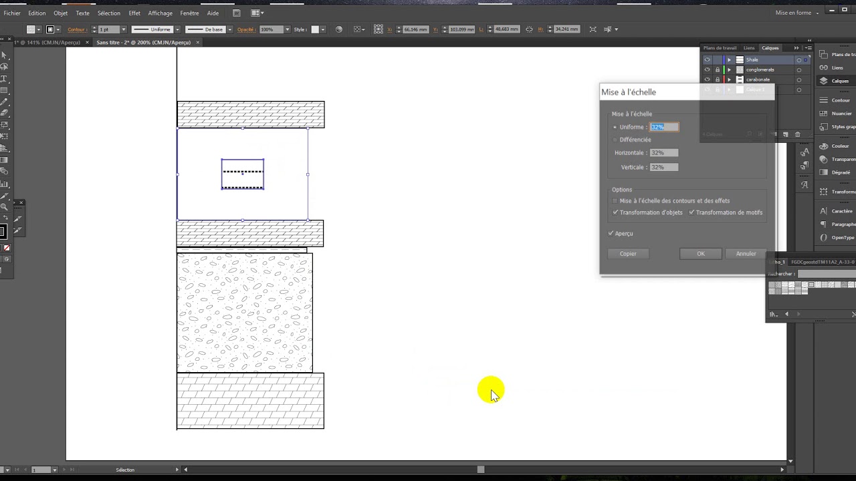The image size is (856, 481).
Task: Select Différenciée radio option
Action: (615, 140)
